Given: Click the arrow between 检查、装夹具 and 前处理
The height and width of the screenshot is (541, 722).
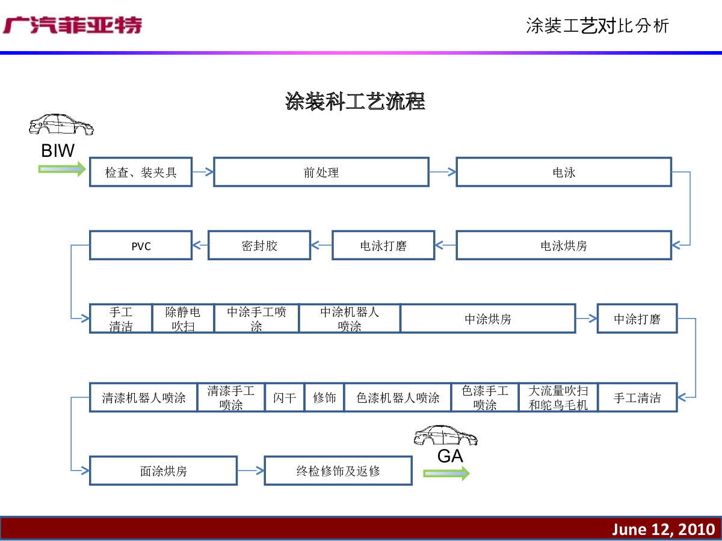Looking at the screenshot, I should pyautogui.click(x=203, y=172).
